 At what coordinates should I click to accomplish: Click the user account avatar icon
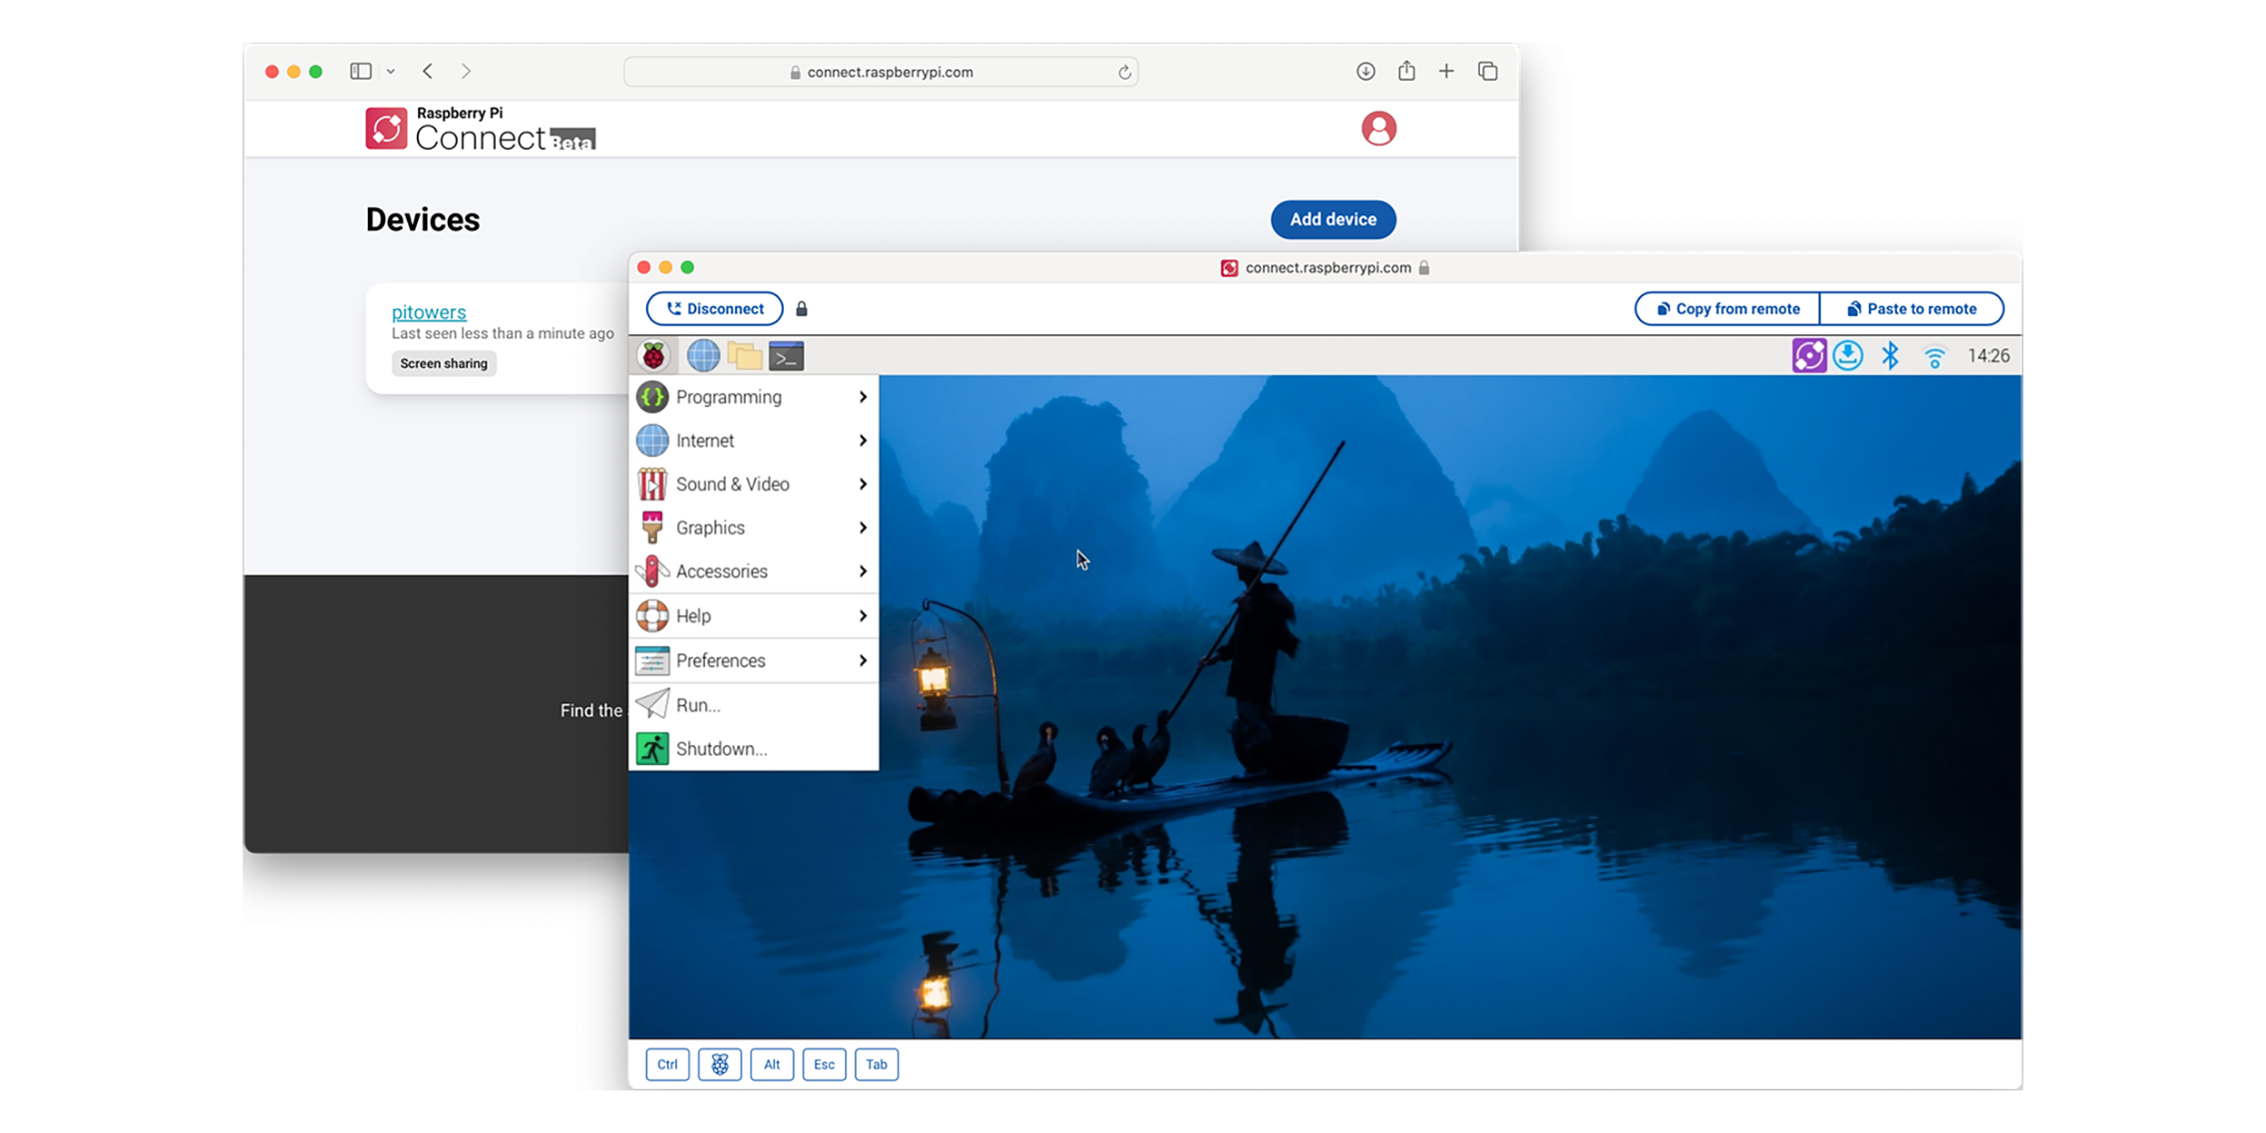tap(1378, 129)
